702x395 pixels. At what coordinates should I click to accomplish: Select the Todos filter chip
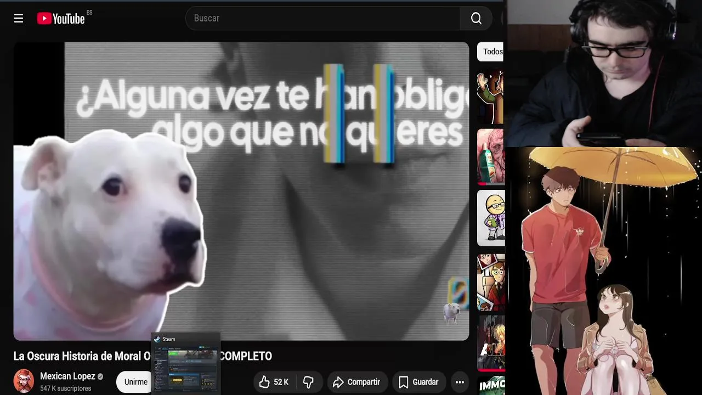pos(492,52)
